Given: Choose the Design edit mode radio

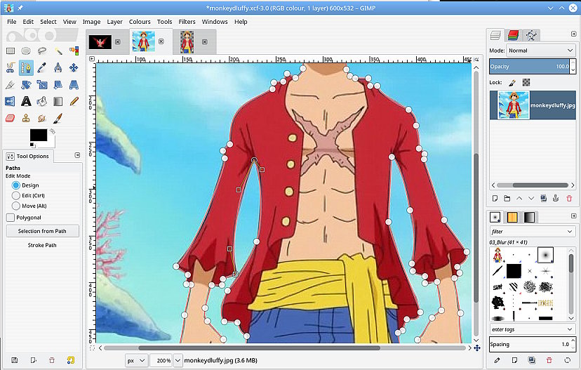Looking at the screenshot, I should pos(15,185).
